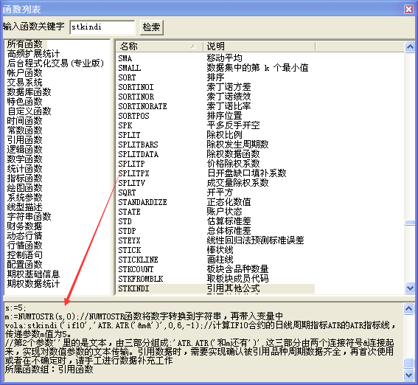This screenshot has height=385, width=418.
Task: Select the SORT function row
Action: click(216, 77)
